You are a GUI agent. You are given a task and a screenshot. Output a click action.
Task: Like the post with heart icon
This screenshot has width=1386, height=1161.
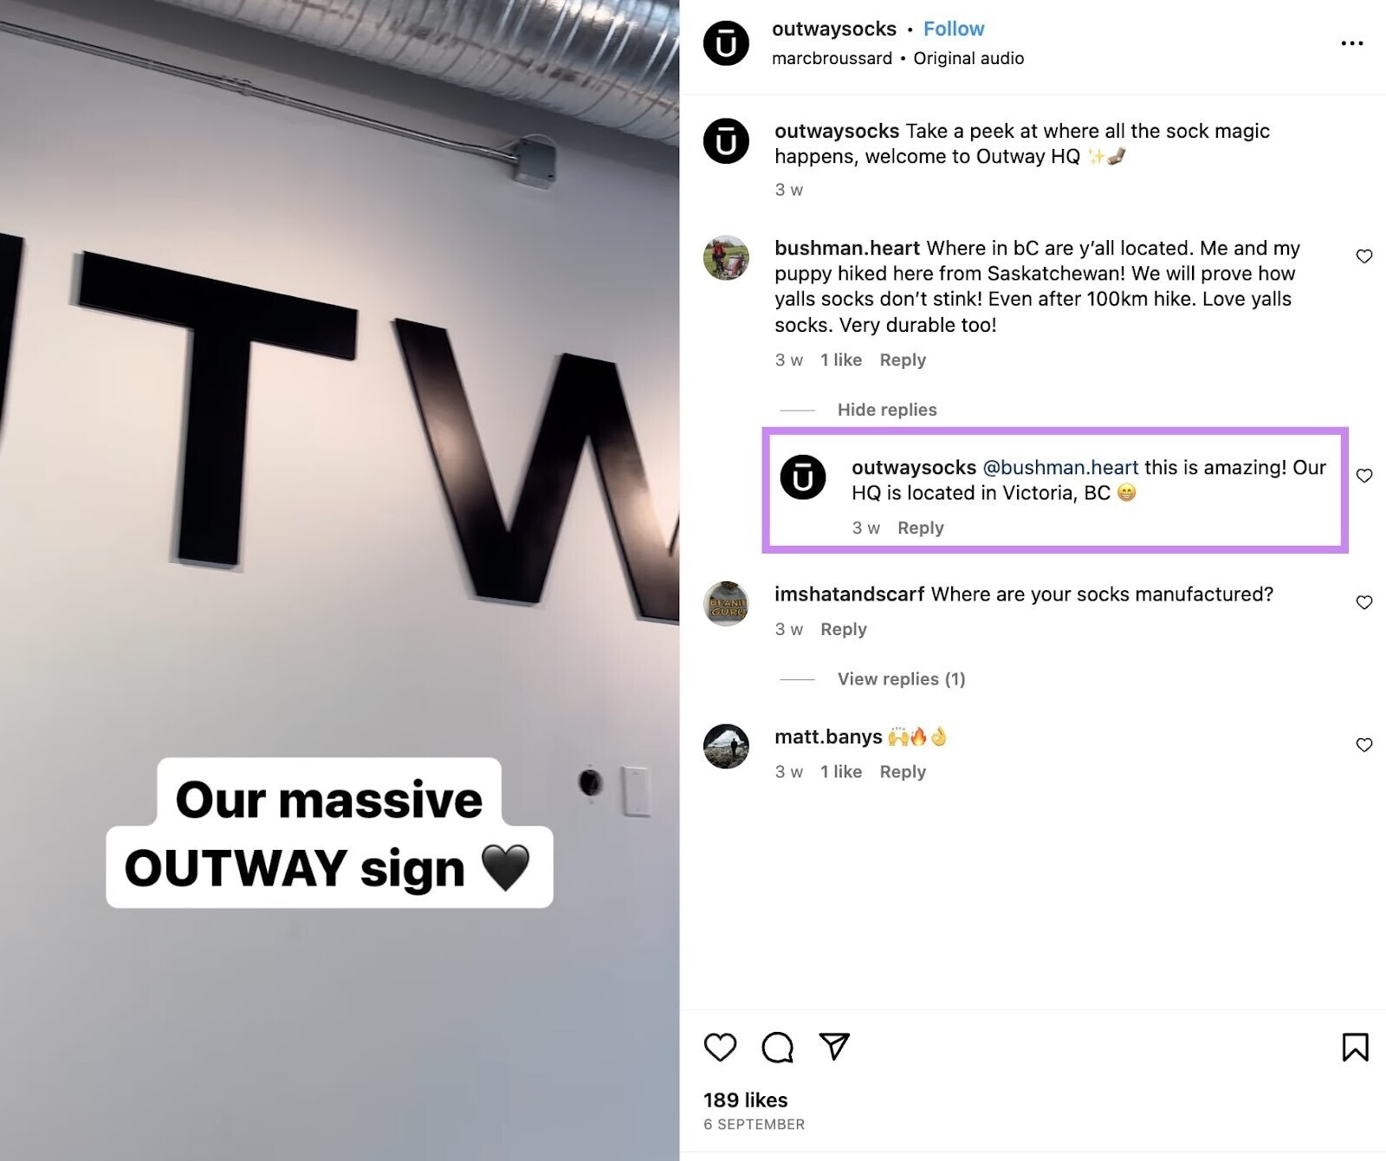pyautogui.click(x=720, y=1047)
